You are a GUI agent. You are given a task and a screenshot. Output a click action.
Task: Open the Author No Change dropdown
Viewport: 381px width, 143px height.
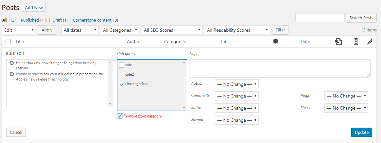point(237,84)
